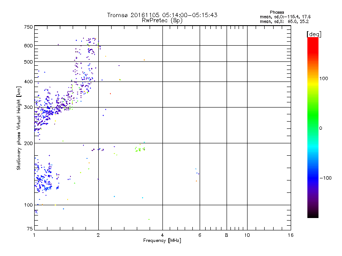Click the 750 tick on height axis
This screenshot has height=256, width=342.
click(x=28, y=27)
